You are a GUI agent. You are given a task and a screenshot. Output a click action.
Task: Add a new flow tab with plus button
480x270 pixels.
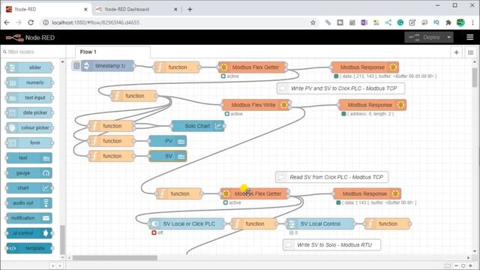456,52
